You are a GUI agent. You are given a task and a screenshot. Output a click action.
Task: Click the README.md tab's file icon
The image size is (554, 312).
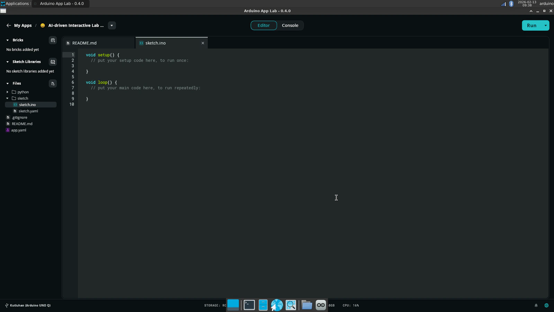68,43
